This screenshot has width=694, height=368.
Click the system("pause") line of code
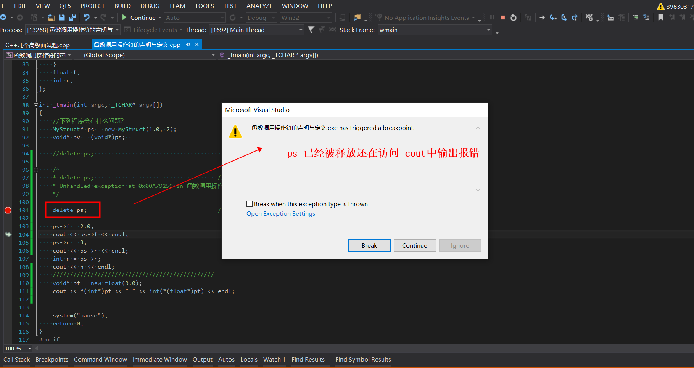pyautogui.click(x=80, y=315)
